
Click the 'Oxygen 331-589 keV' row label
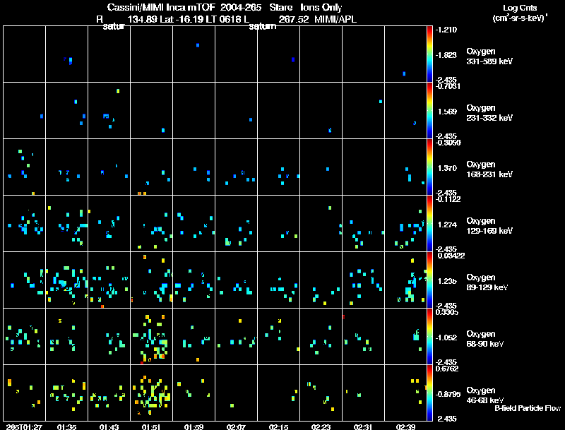pos(489,56)
